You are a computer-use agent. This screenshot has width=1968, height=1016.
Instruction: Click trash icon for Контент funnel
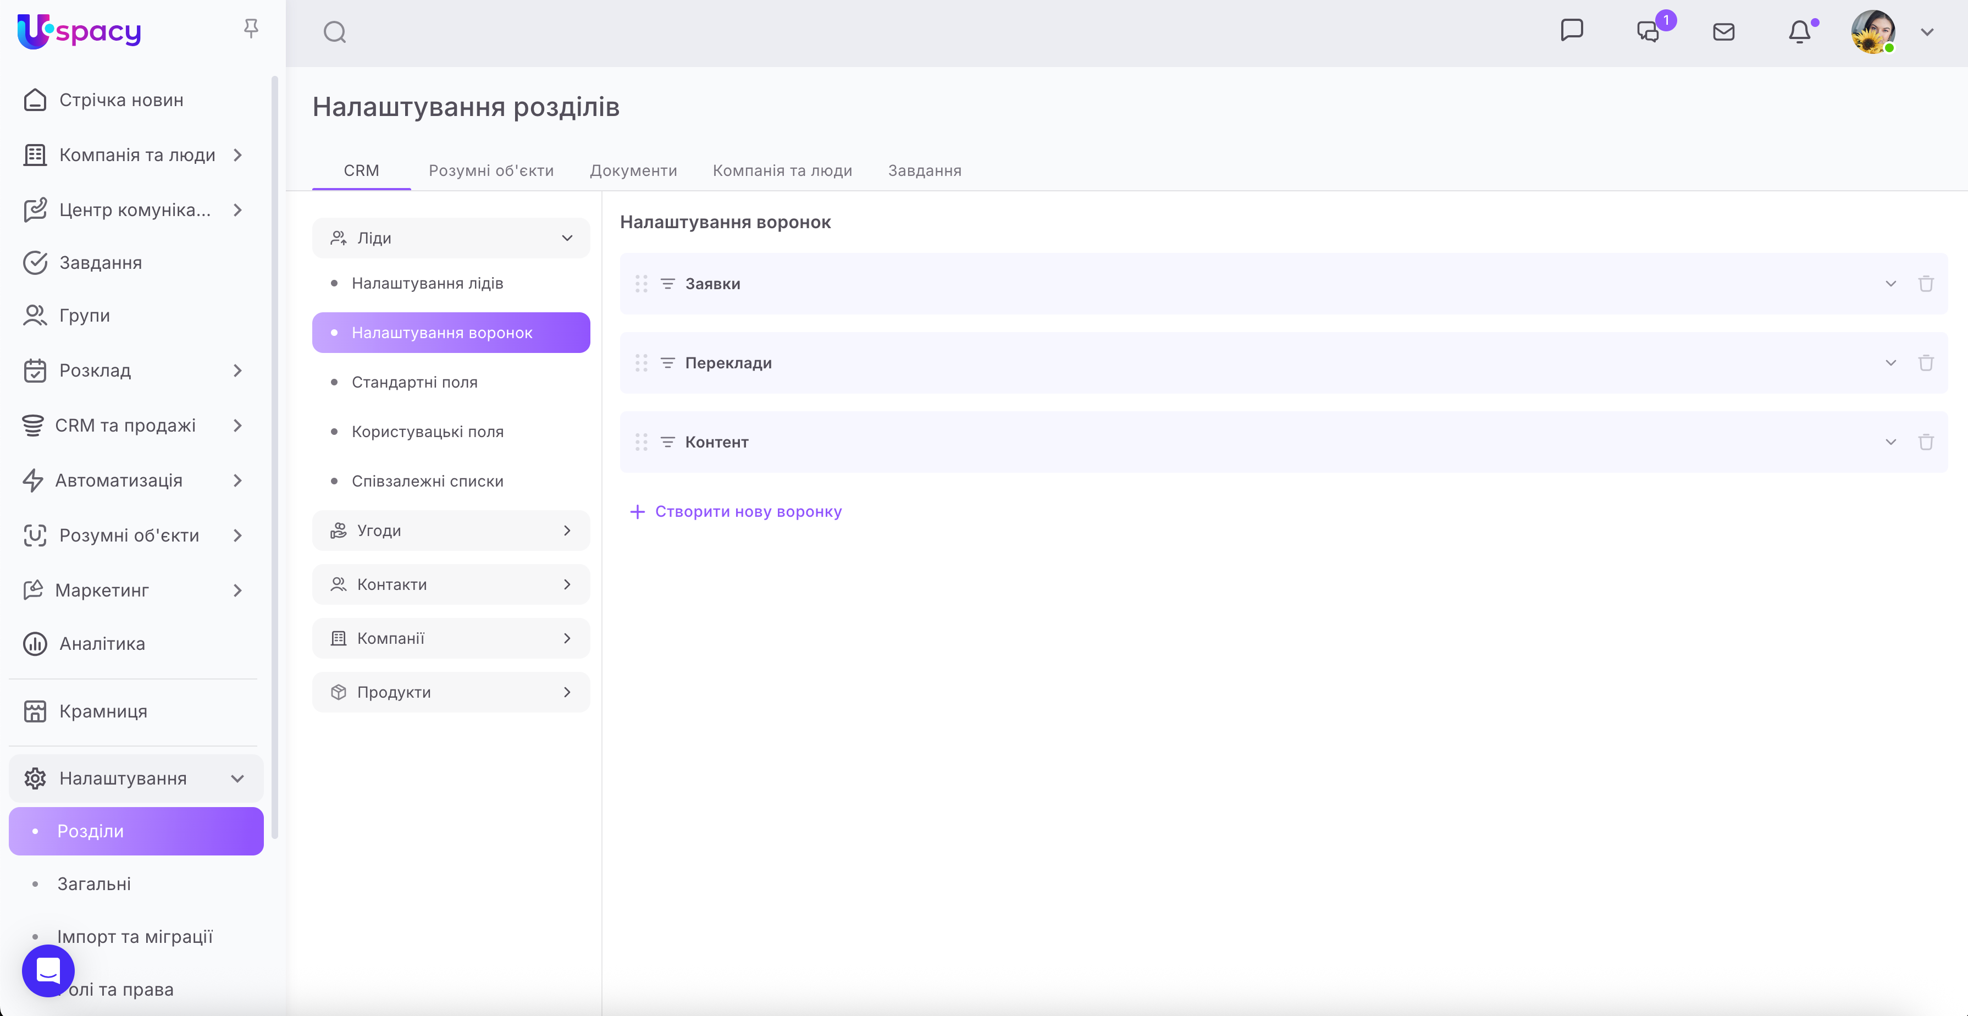click(x=1925, y=443)
